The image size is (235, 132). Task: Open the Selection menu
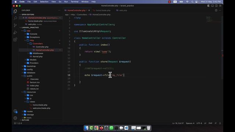click(x=44, y=1)
